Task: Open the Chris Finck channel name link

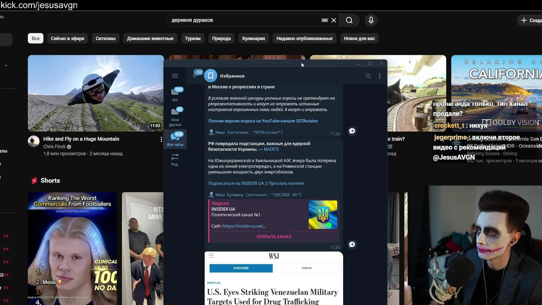Action: click(x=55, y=147)
